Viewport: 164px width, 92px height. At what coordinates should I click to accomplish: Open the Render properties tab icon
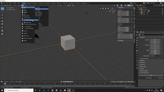137,38
